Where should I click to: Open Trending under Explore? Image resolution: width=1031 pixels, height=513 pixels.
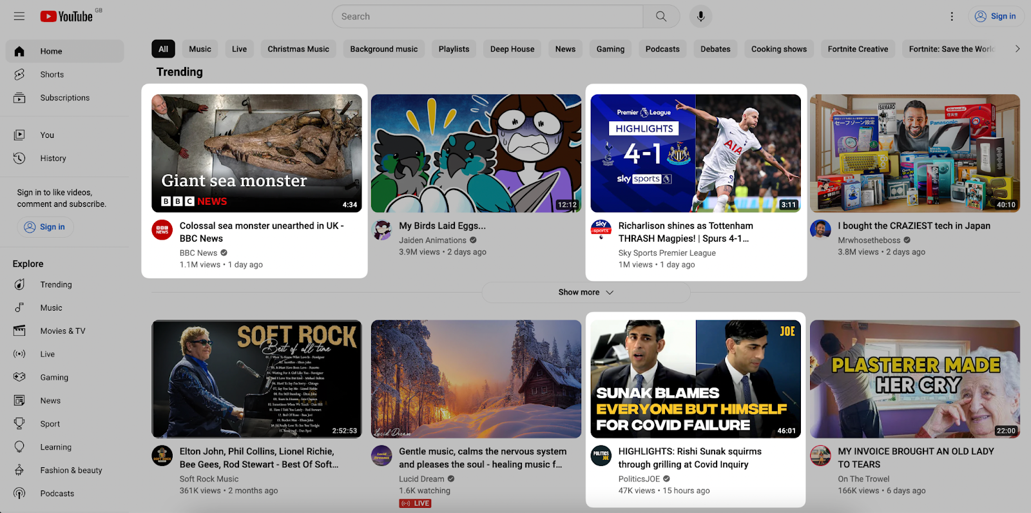64,284
